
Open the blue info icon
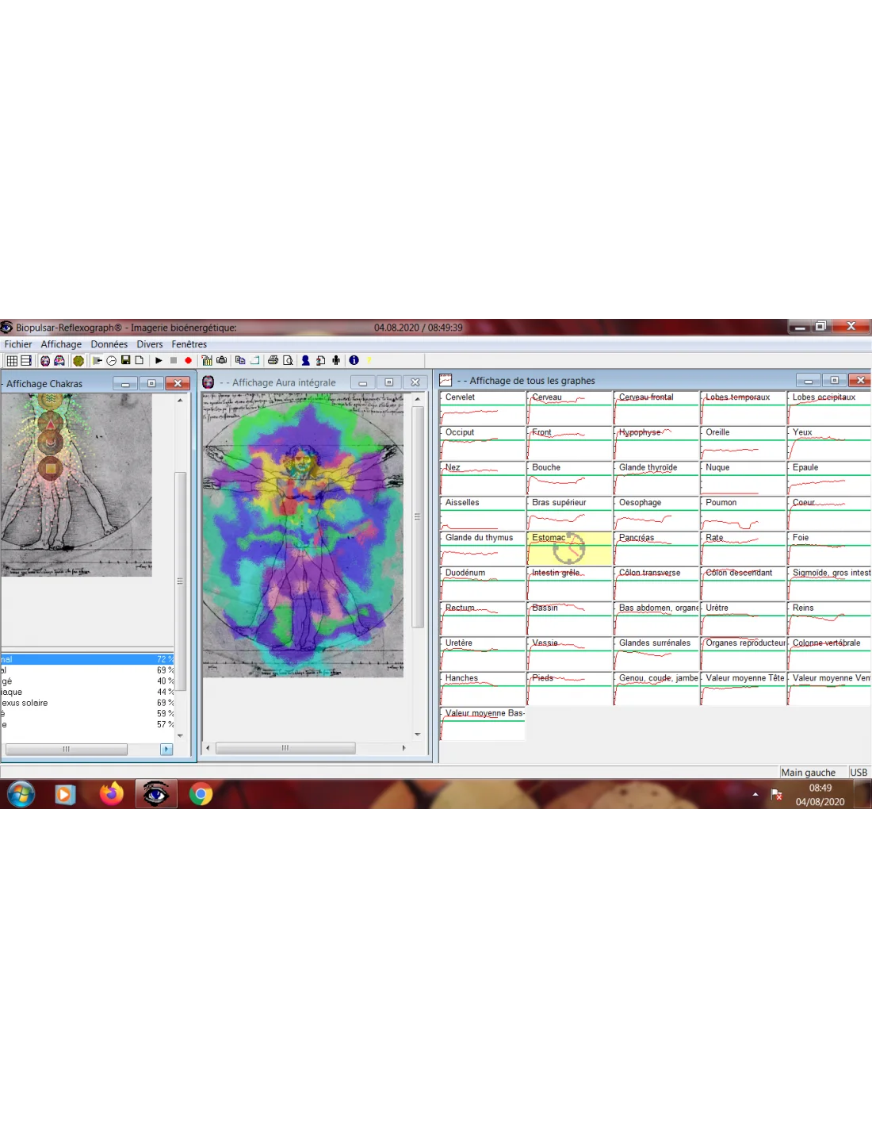pos(354,360)
